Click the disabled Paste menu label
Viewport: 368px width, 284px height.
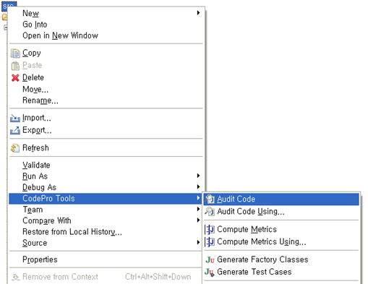point(33,65)
